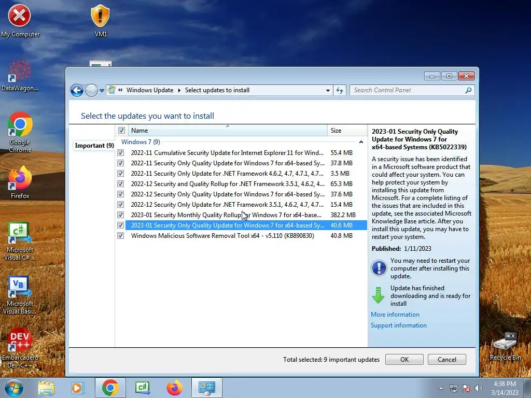
Task: Open recent pages dropdown arrow
Action: click(102, 91)
